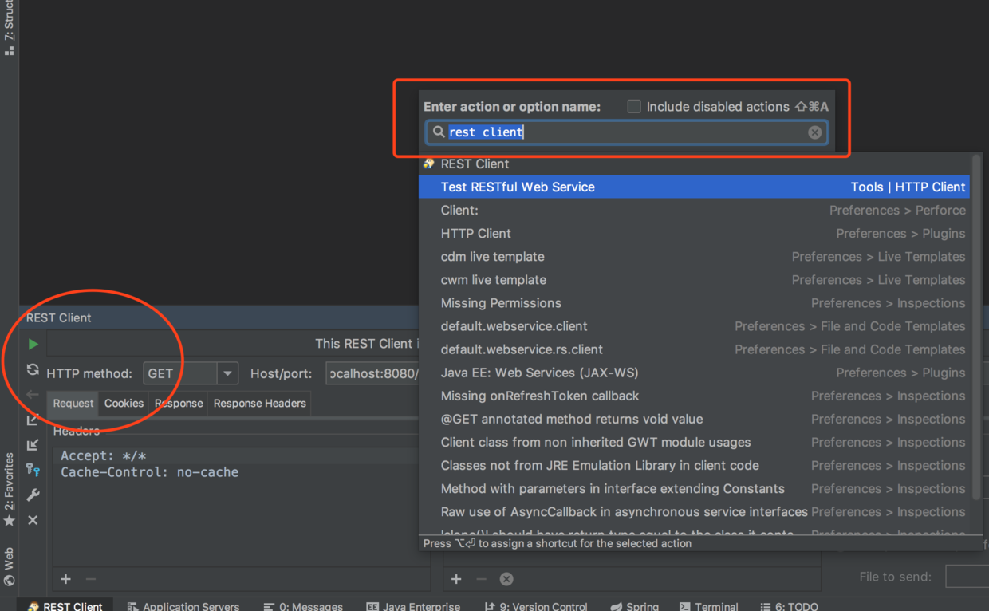This screenshot has width=989, height=611.
Task: Click the Host/port input field
Action: pyautogui.click(x=373, y=373)
